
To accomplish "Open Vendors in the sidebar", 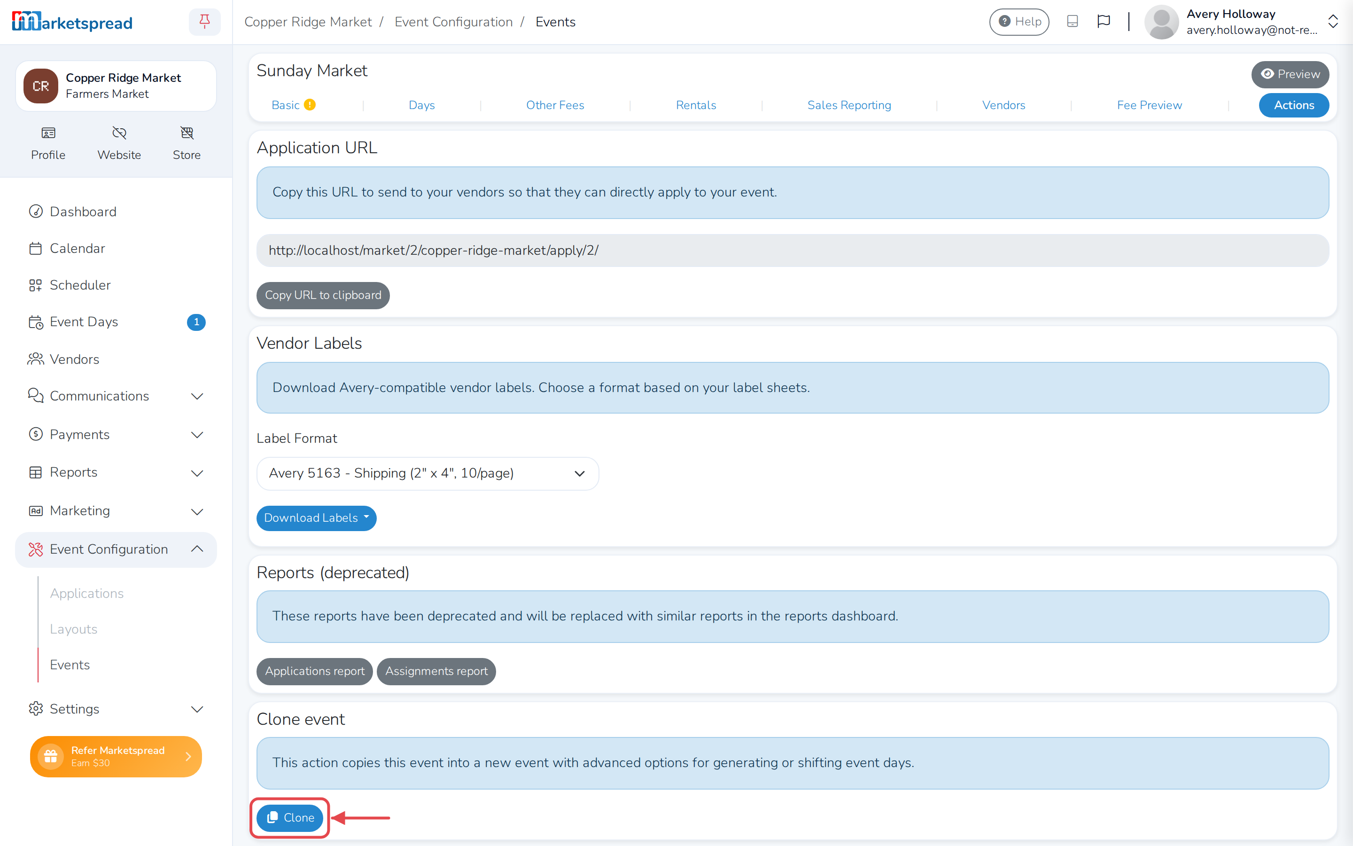I will (x=116, y=359).
